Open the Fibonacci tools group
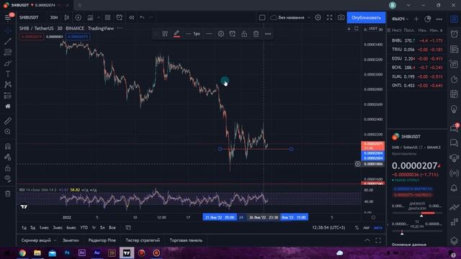Viewport: 461px width, 259px height. click(8, 52)
